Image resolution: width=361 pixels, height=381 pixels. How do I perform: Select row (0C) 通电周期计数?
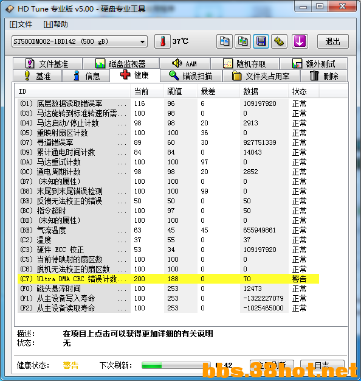point(168,172)
